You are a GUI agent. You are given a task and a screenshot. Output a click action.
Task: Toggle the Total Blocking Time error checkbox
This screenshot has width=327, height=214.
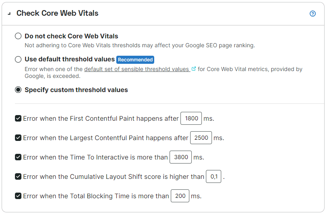(18, 196)
